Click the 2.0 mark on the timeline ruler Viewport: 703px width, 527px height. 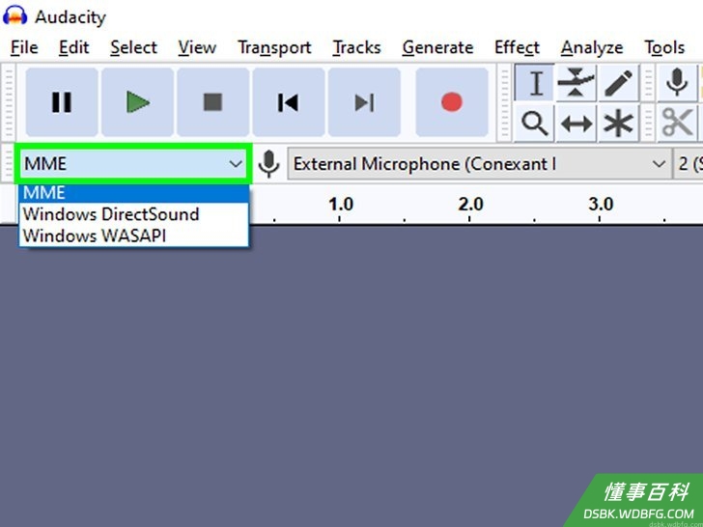(x=470, y=205)
